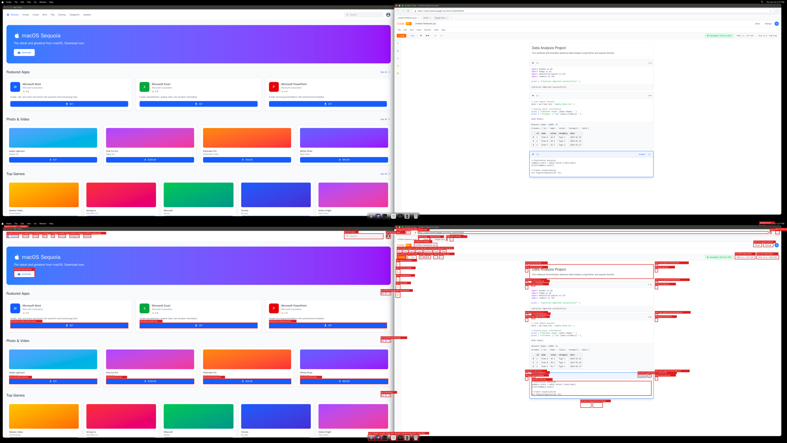The image size is (787, 443).
Task: Open the RAM usage details indicator
Action: click(745, 36)
